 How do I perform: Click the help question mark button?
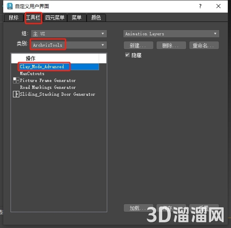[200, 6]
